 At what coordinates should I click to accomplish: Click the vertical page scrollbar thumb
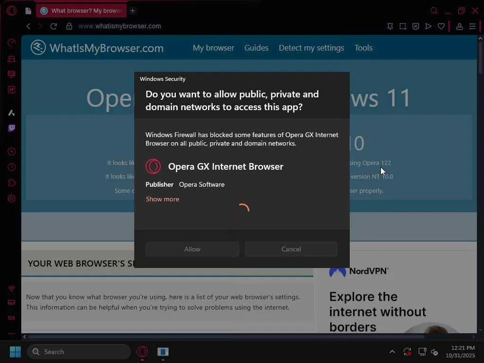(480, 57)
